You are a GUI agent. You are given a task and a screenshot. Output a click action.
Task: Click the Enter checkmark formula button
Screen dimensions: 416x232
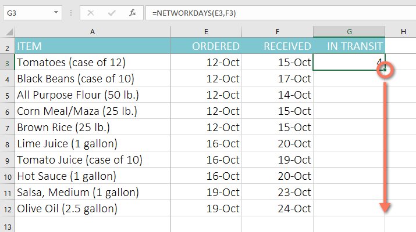point(112,12)
